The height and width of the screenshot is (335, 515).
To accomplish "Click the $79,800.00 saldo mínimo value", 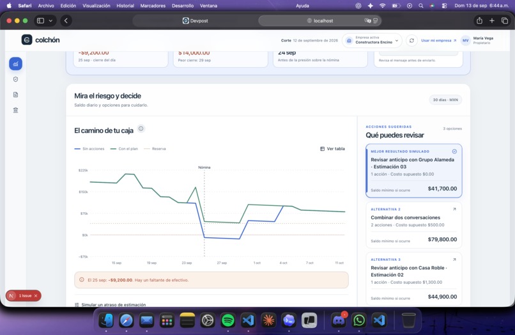I will [442, 239].
